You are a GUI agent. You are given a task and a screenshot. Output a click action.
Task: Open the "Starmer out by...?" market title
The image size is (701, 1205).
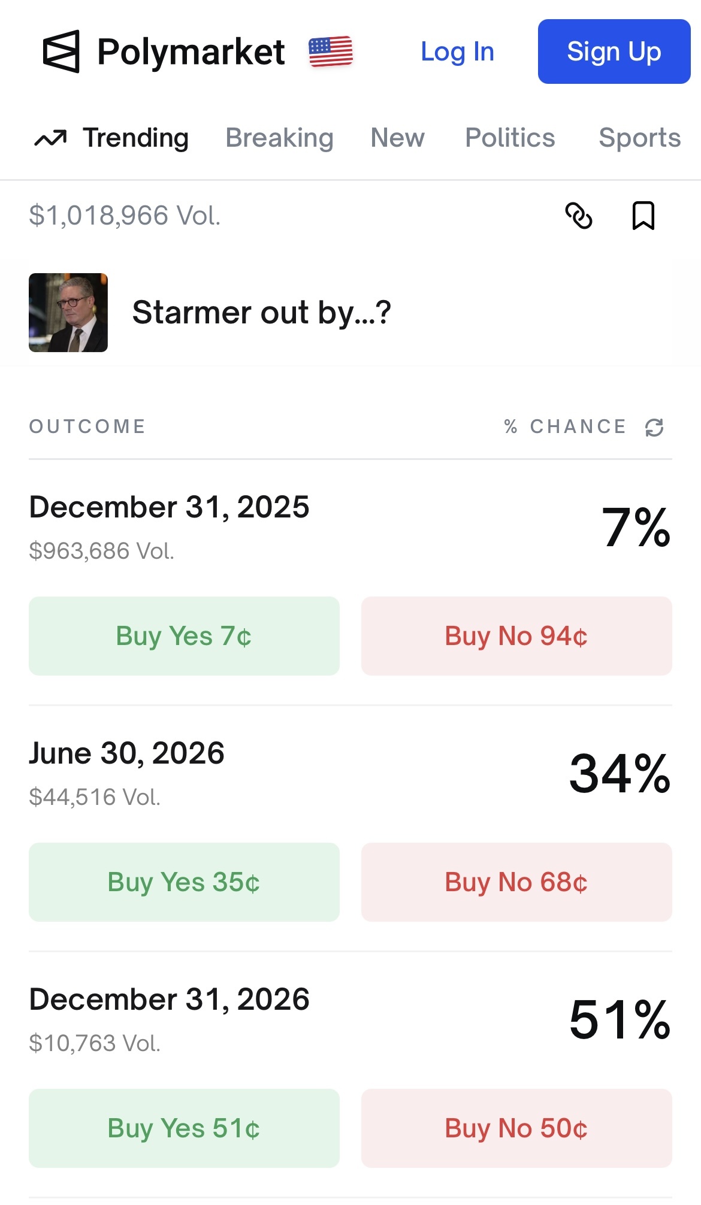[x=261, y=313]
